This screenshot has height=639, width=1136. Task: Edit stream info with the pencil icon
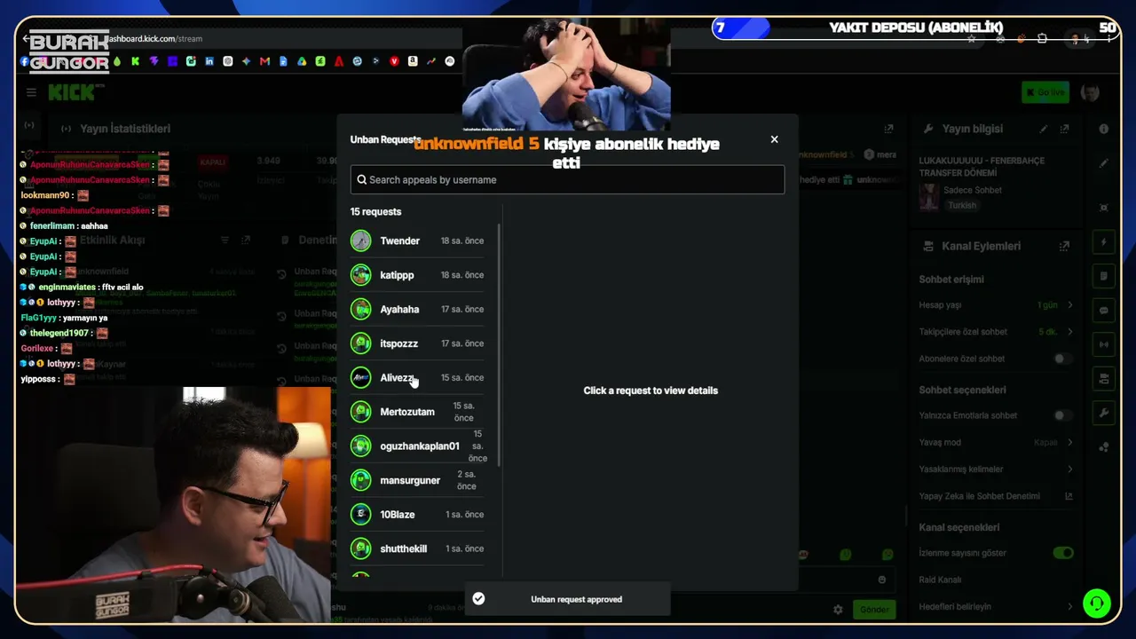click(x=1044, y=129)
